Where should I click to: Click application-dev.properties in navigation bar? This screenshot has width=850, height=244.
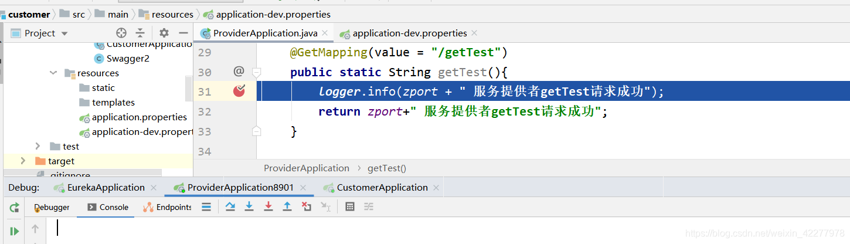pos(267,14)
